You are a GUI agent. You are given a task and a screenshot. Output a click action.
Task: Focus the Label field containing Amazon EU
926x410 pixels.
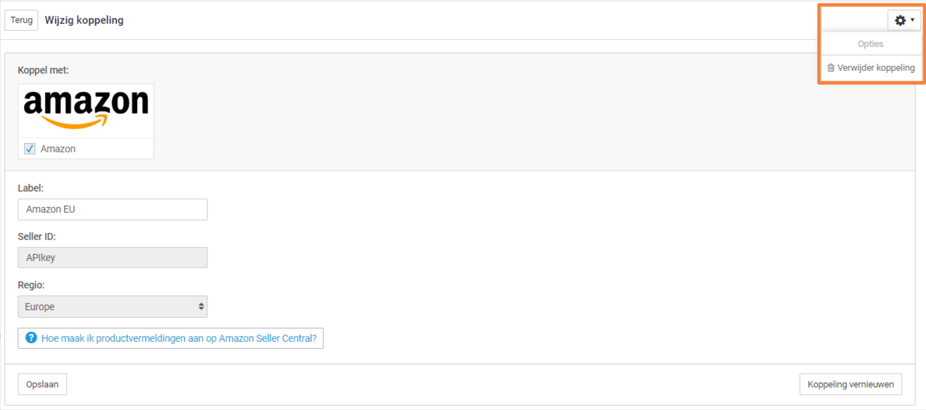(112, 209)
